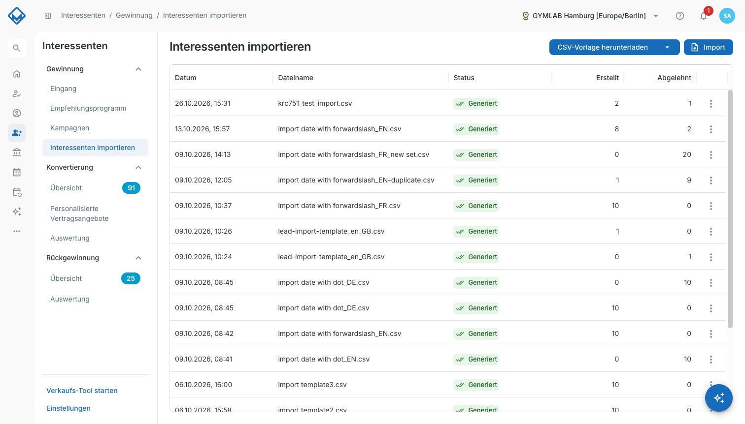This screenshot has width=745, height=424.
Task: Open row menu for krc751_test_import.csv
Action: tap(711, 103)
